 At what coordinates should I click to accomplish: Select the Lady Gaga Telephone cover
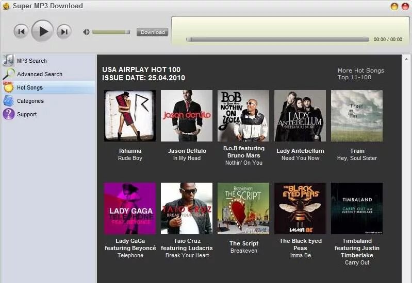tap(130, 208)
